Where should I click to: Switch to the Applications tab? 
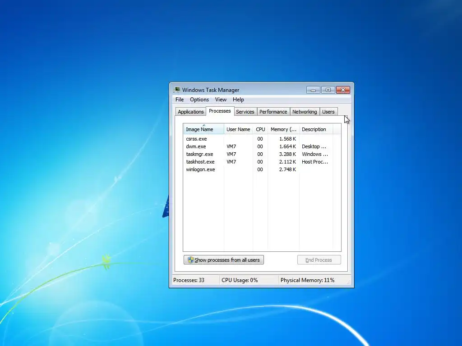(x=191, y=112)
